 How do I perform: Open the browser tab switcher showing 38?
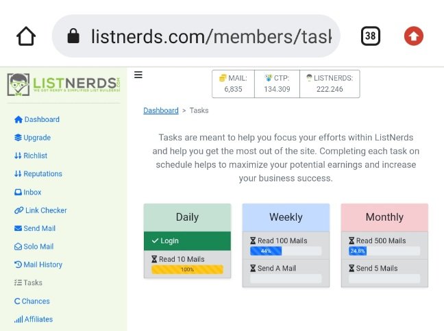(371, 36)
